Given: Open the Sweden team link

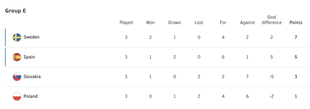Looking at the screenshot, I should click(32, 37).
